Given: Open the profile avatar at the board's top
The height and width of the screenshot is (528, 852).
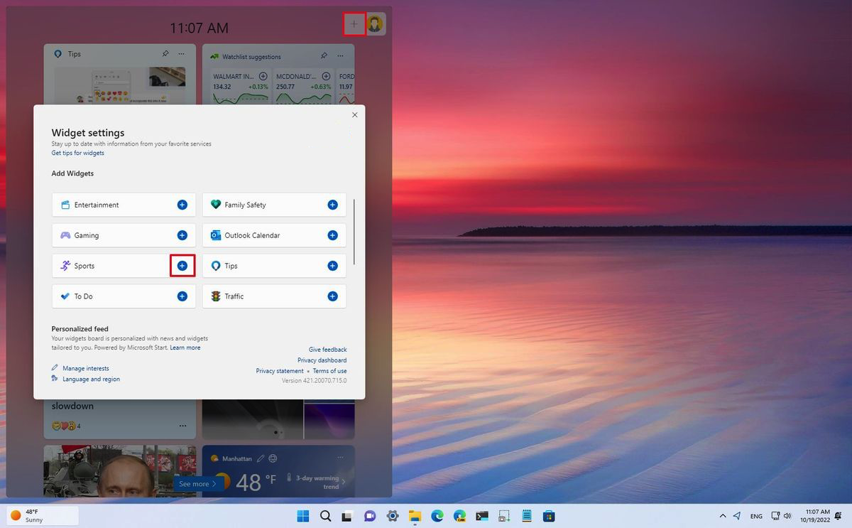Looking at the screenshot, I should tap(375, 24).
